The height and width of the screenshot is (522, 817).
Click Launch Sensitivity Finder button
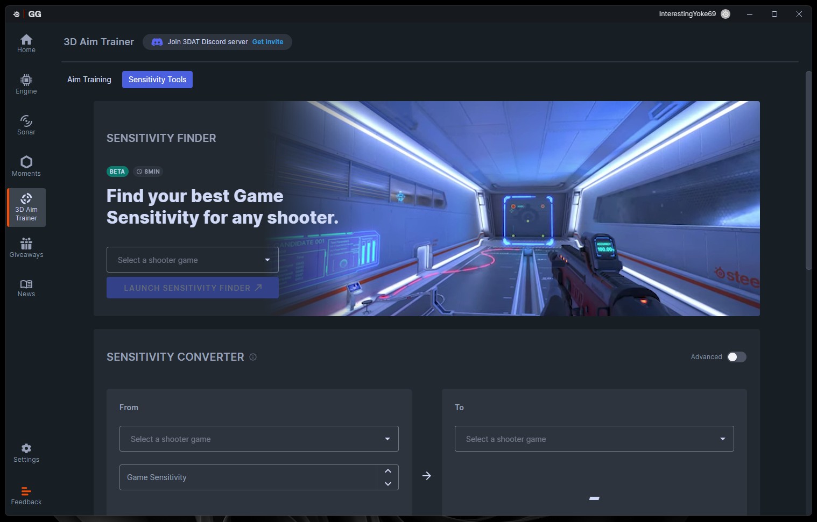[x=192, y=288]
